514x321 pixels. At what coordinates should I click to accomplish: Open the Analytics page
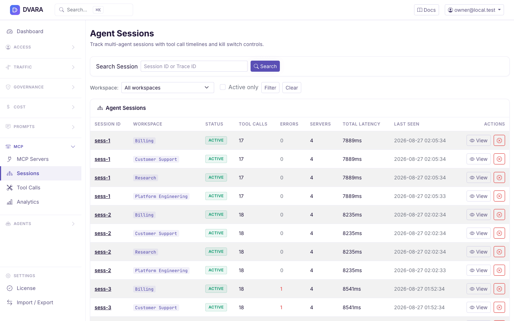pyautogui.click(x=41, y=202)
